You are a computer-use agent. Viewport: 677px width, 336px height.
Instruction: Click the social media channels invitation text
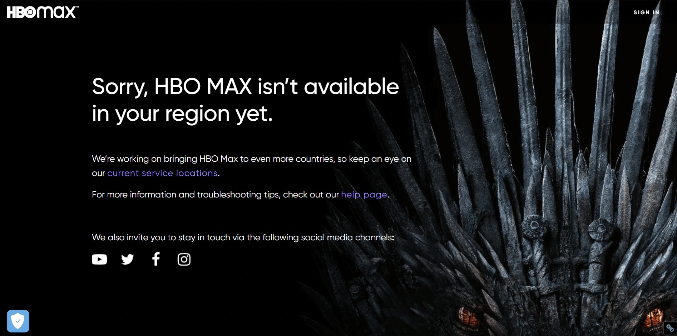(x=243, y=237)
